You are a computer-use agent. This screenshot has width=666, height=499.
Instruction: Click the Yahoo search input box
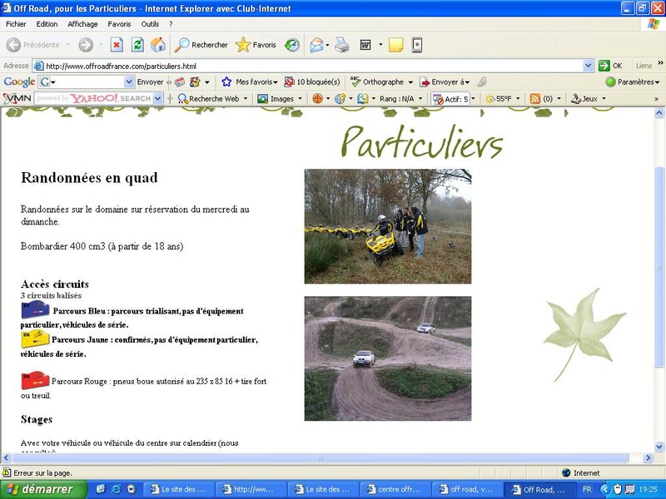click(x=93, y=98)
